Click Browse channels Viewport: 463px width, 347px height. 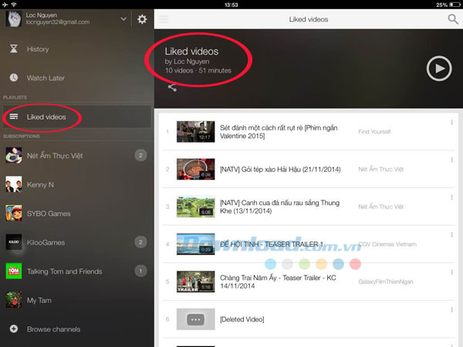[x=53, y=329]
